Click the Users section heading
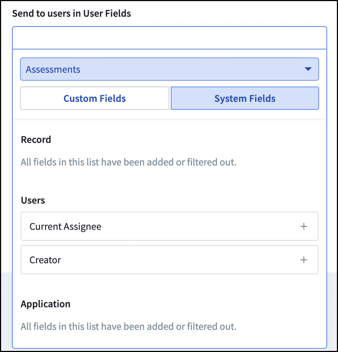The height and width of the screenshot is (352, 338). (33, 200)
